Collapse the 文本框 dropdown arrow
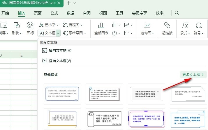The image size is (208, 130). click(x=58, y=33)
